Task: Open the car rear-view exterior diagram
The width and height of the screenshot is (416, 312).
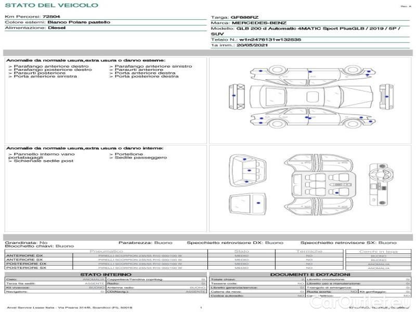Action: [386, 96]
